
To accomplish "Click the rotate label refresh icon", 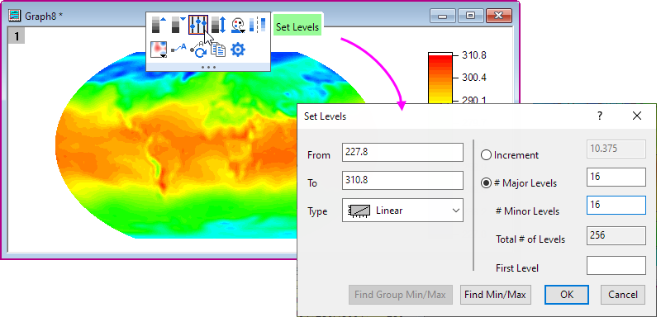I will coord(198,50).
